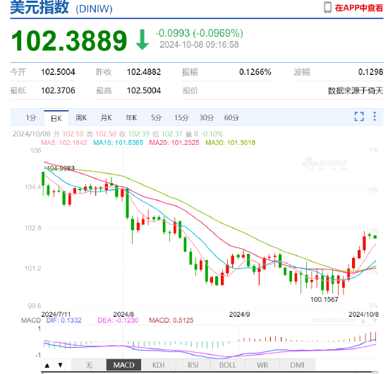388x374 pixels.
Task: Click the up arrow below the MACD panel
Action: 47,366
